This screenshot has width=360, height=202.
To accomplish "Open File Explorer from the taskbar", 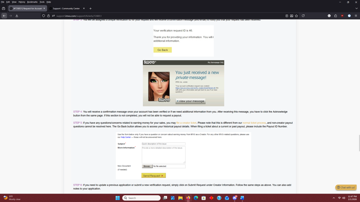I will [x=181, y=198].
